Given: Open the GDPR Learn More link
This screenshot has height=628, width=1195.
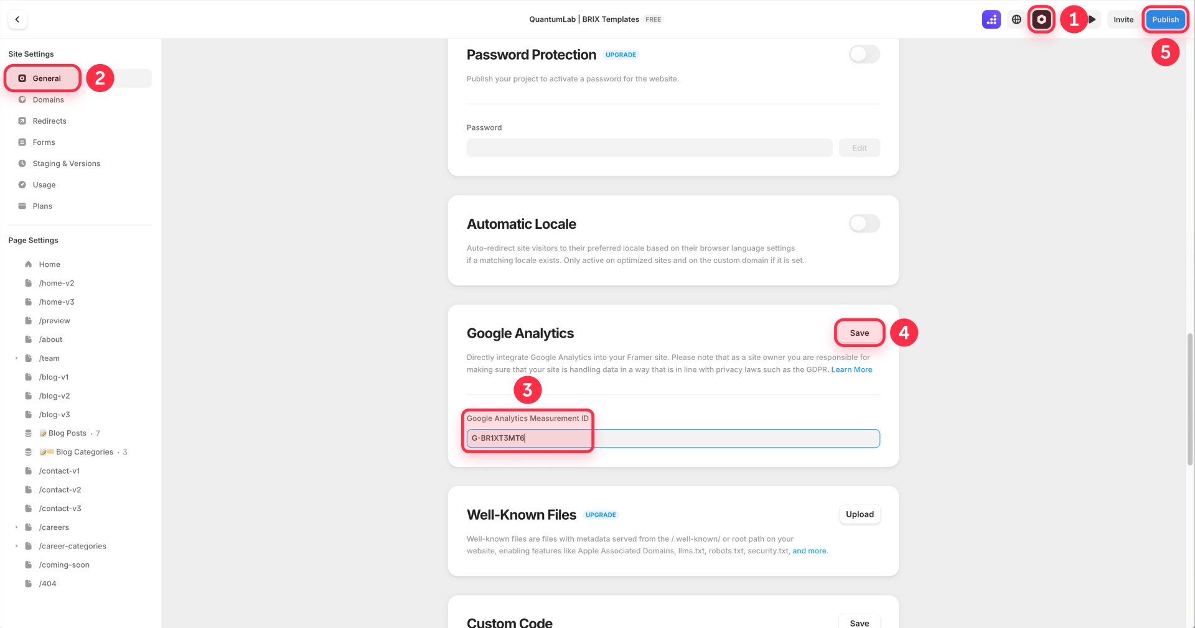Looking at the screenshot, I should pos(851,369).
